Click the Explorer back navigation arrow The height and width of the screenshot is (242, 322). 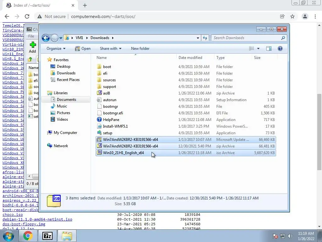click(46, 38)
